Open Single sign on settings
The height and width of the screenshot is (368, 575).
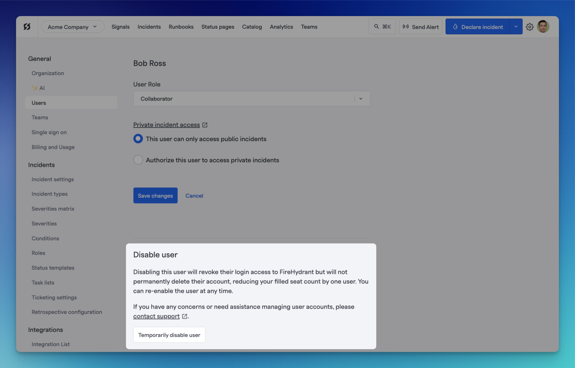pos(49,132)
